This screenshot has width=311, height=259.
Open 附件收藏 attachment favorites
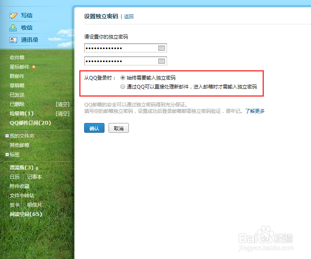[20, 186]
